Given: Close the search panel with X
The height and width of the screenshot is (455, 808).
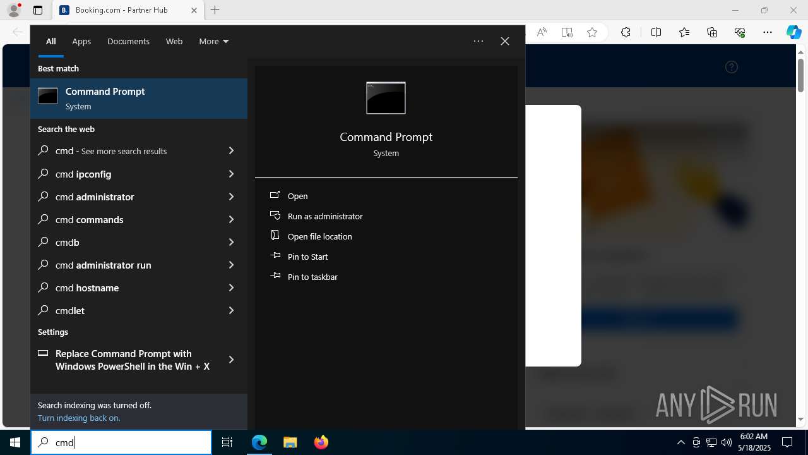Looking at the screenshot, I should (x=505, y=41).
